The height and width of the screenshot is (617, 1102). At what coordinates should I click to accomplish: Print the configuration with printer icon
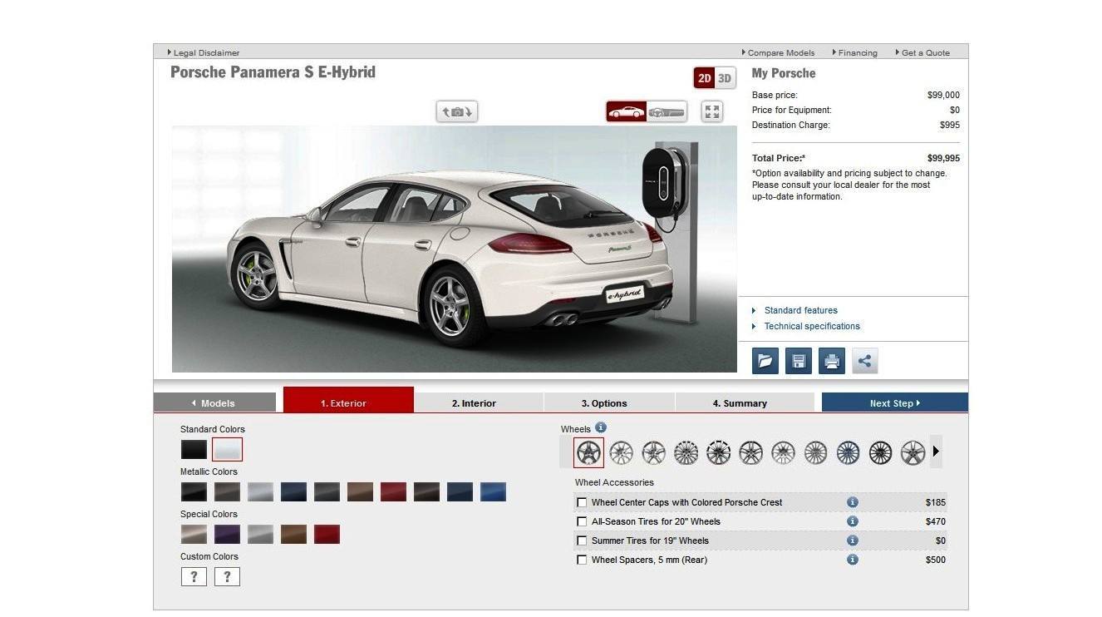tap(832, 361)
